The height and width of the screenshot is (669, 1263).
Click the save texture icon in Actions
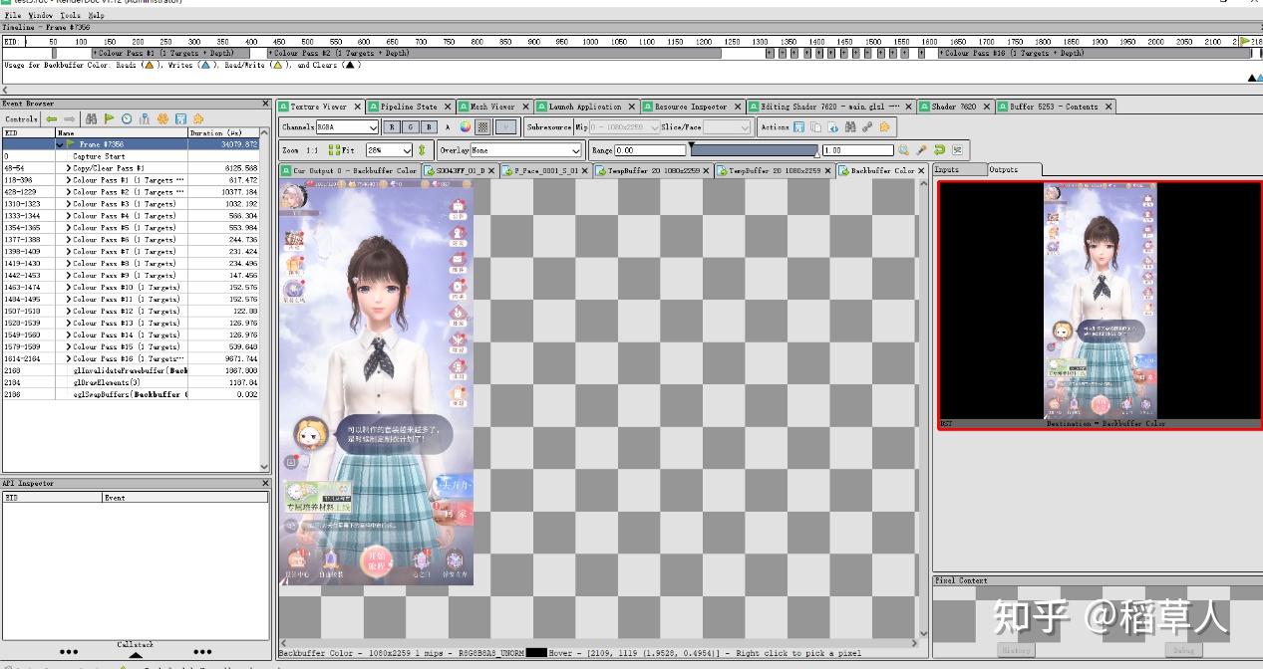pos(799,127)
